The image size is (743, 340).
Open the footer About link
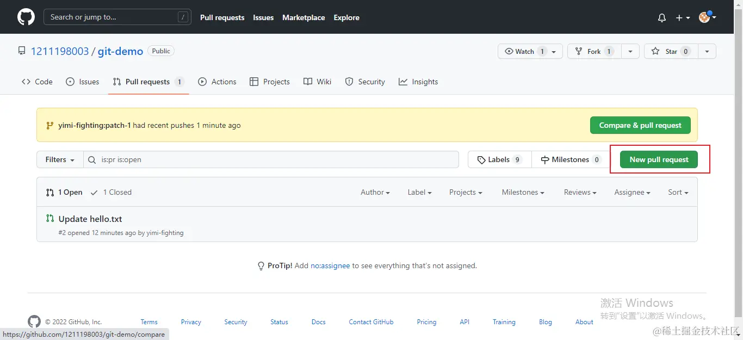pyautogui.click(x=584, y=322)
